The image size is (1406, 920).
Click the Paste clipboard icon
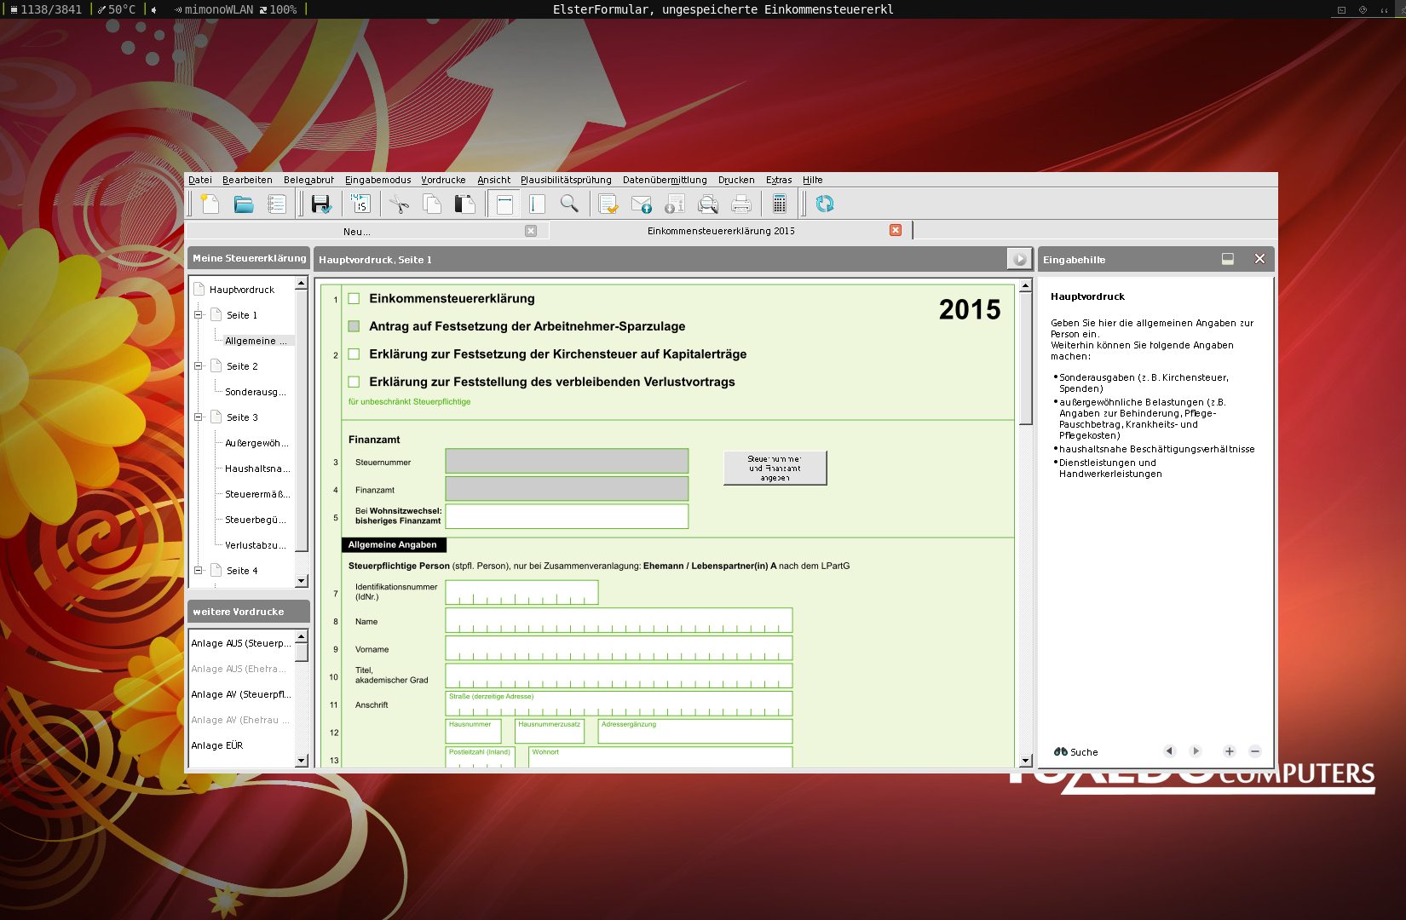coord(464,204)
